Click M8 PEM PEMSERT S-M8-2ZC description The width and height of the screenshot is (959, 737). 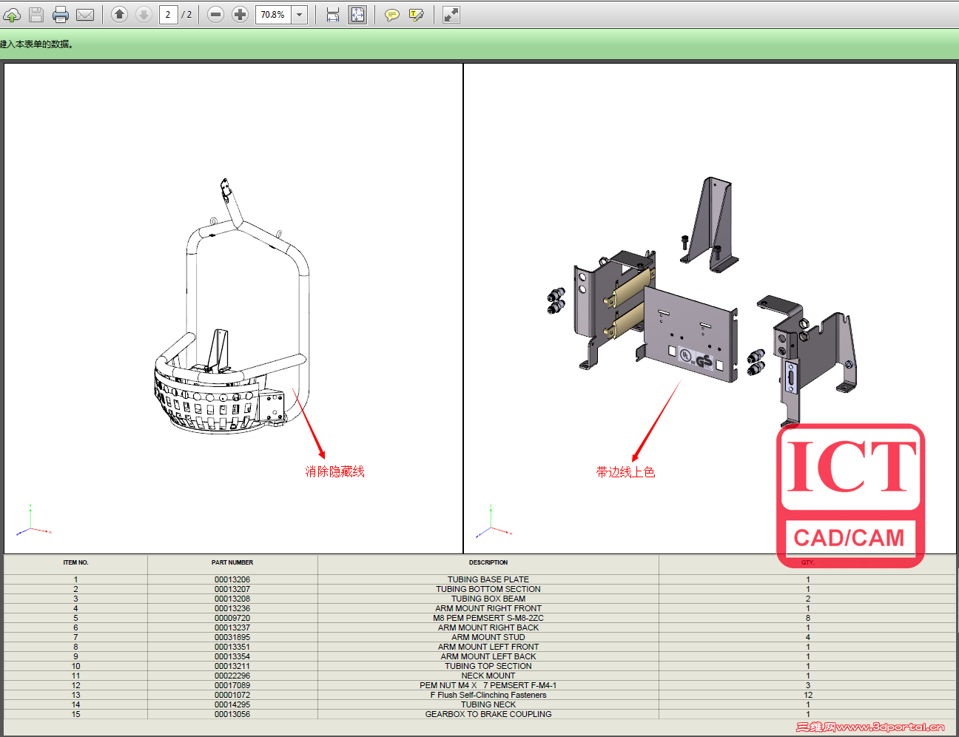(x=488, y=618)
